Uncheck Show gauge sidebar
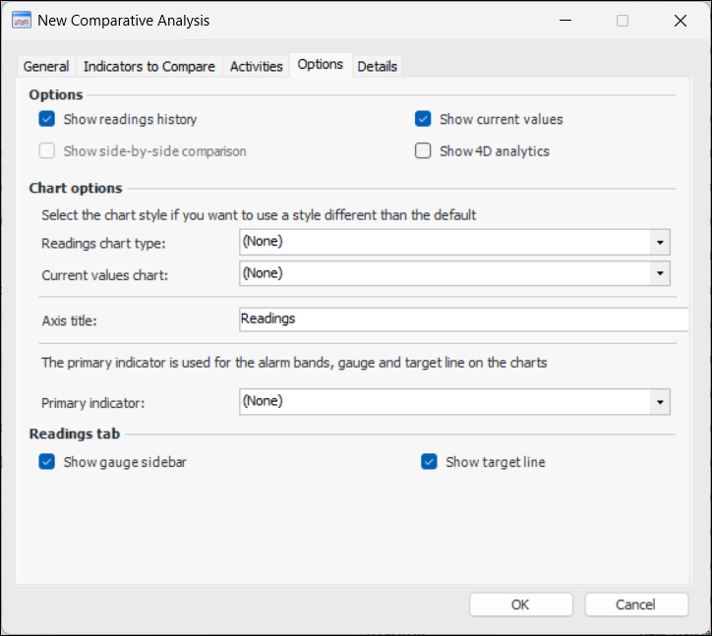Image resolution: width=712 pixels, height=636 pixels. pos(47,462)
